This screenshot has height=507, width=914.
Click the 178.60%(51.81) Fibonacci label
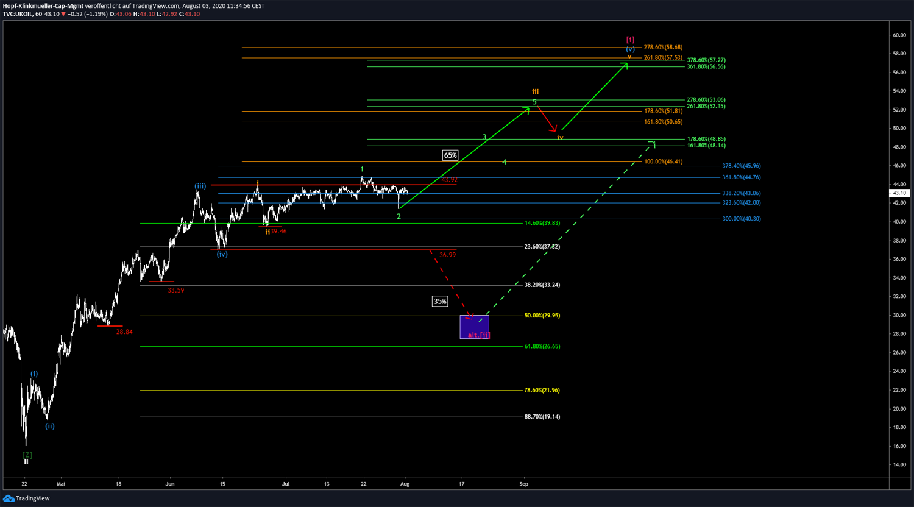point(663,111)
